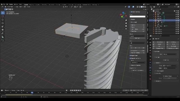Open the Tool properties tab icon

tap(150, 39)
